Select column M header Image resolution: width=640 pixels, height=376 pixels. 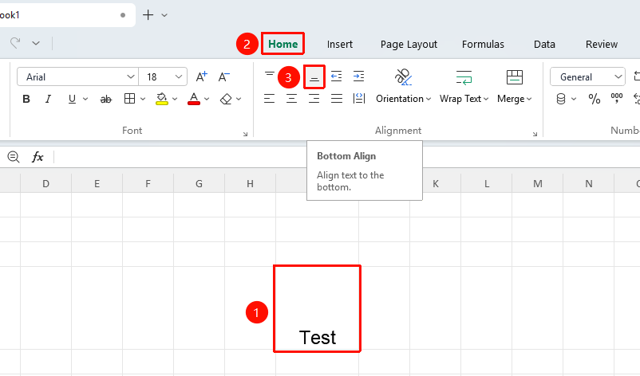pyautogui.click(x=538, y=183)
